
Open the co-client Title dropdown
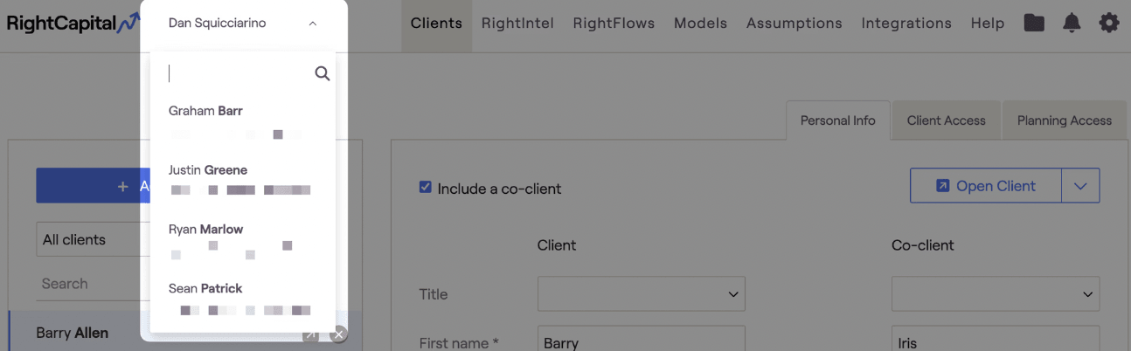click(996, 294)
